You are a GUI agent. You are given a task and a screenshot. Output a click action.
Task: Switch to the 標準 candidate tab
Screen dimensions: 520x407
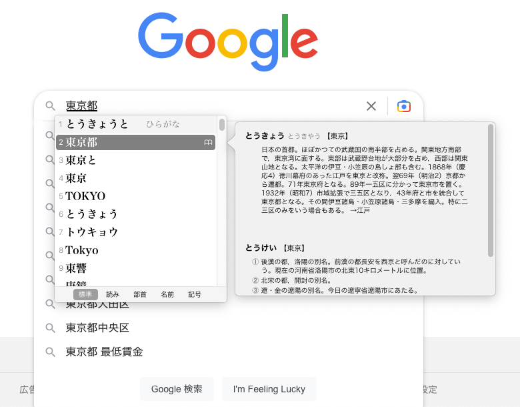click(x=85, y=294)
